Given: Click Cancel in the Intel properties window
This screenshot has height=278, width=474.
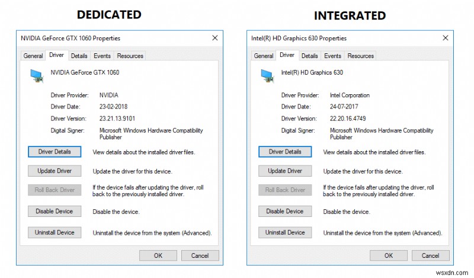Looking at the screenshot, I should [431, 255].
